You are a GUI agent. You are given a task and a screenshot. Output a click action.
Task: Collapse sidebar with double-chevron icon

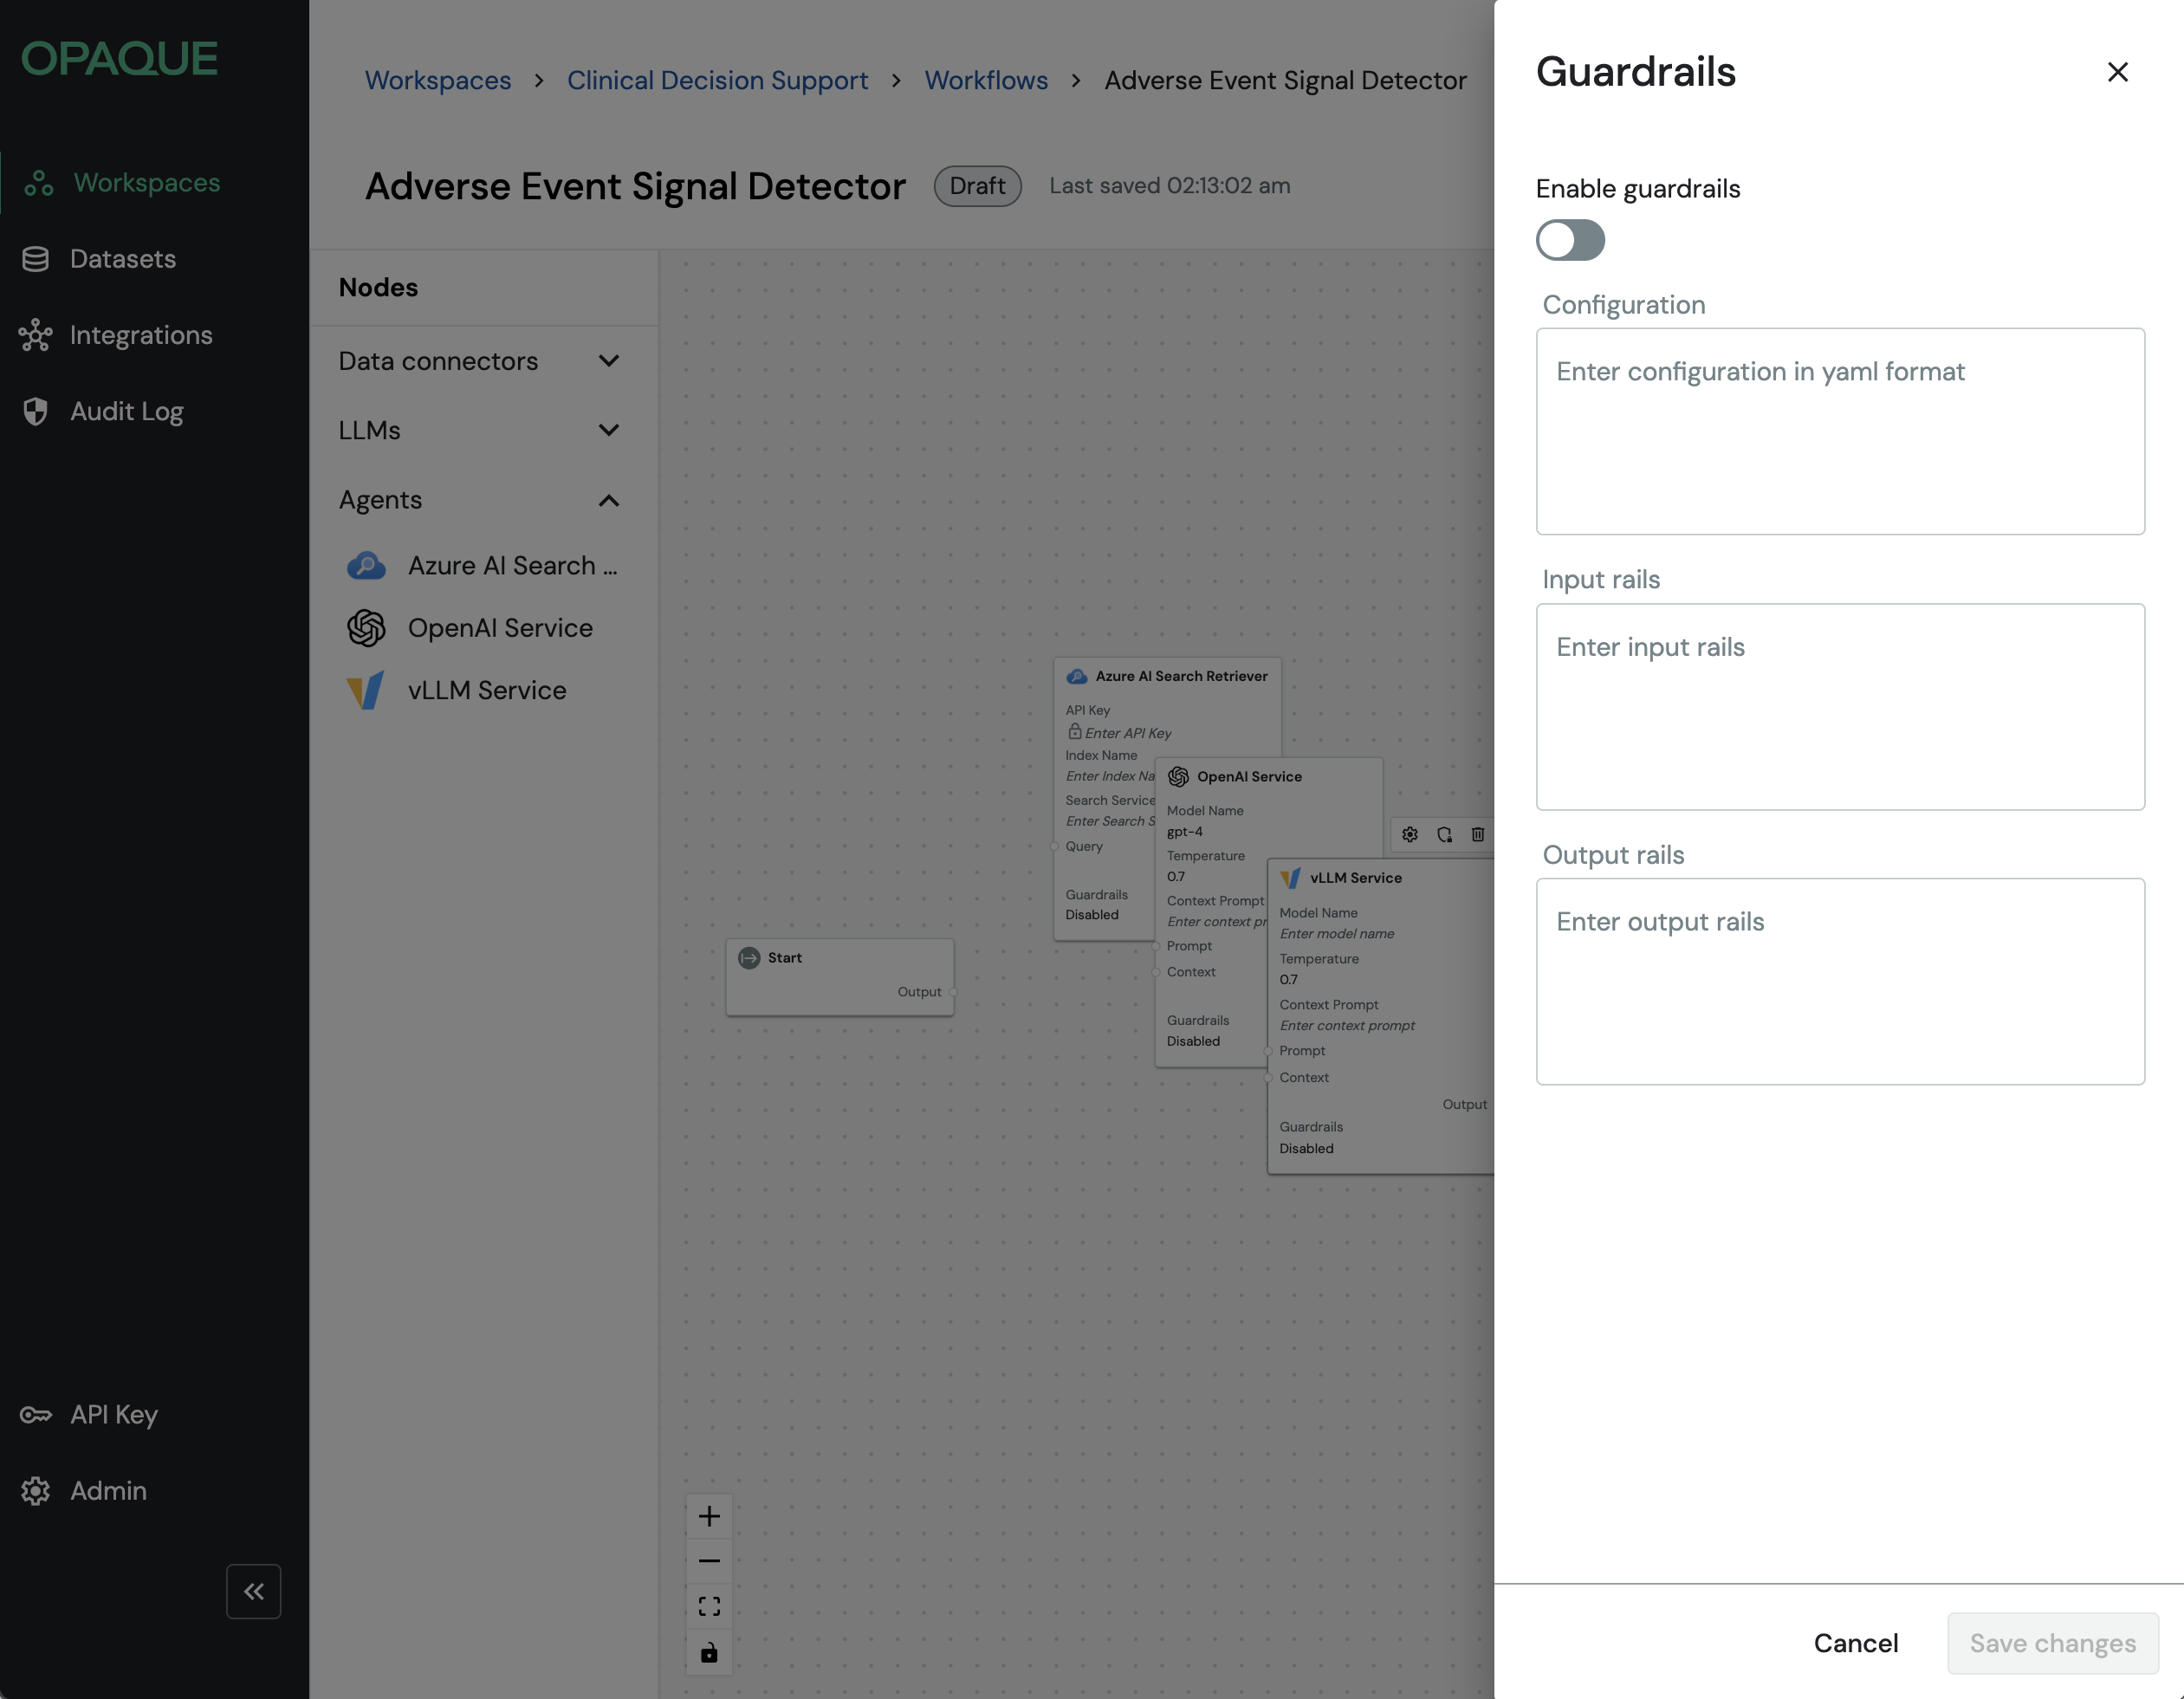click(253, 1590)
